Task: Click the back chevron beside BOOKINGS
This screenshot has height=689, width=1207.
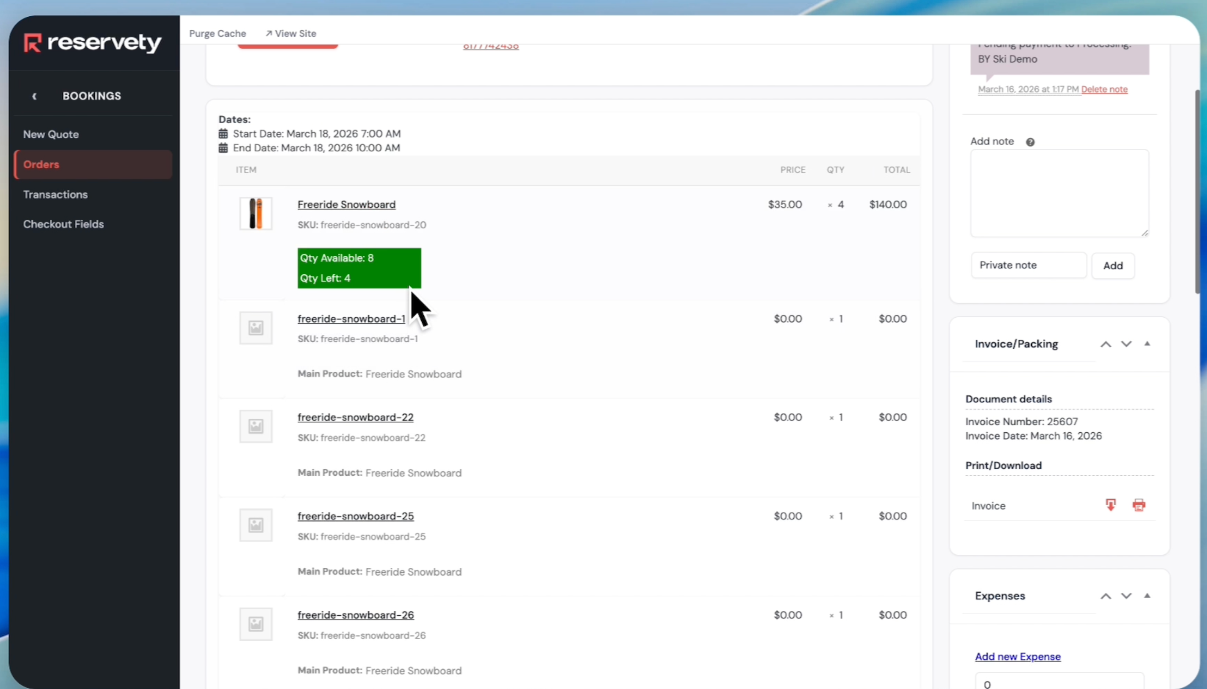Action: pyautogui.click(x=34, y=96)
